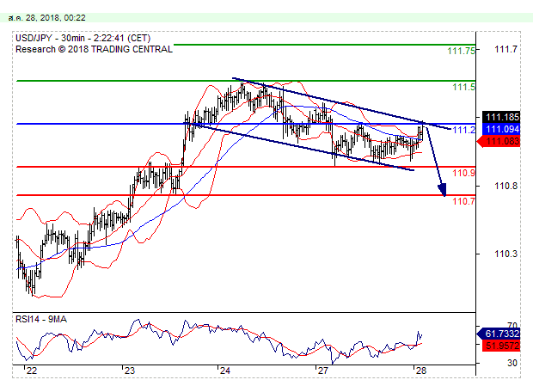533x386 pixels.
Task: Click the red price tag 111.083
Action: [499, 141]
